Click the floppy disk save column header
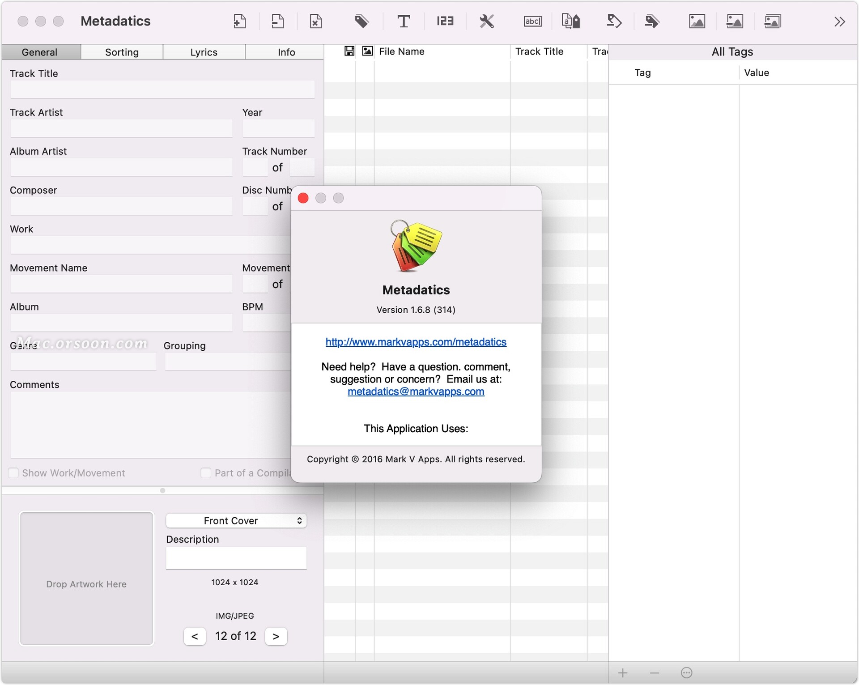Image resolution: width=859 pixels, height=685 pixels. 349,51
